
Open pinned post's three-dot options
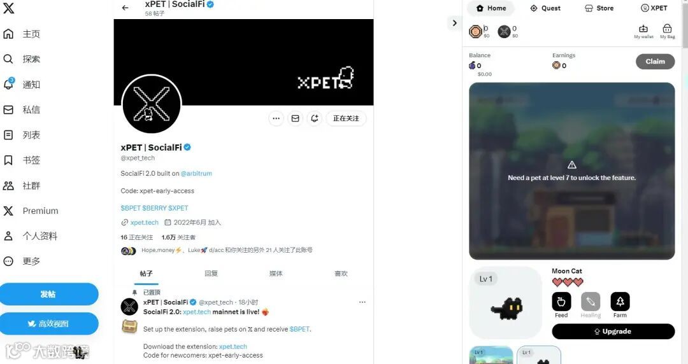[x=362, y=302]
